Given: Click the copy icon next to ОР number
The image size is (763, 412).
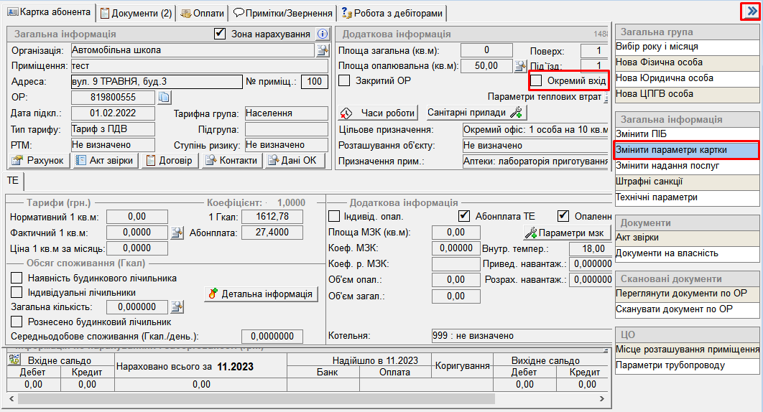Looking at the screenshot, I should [x=163, y=98].
